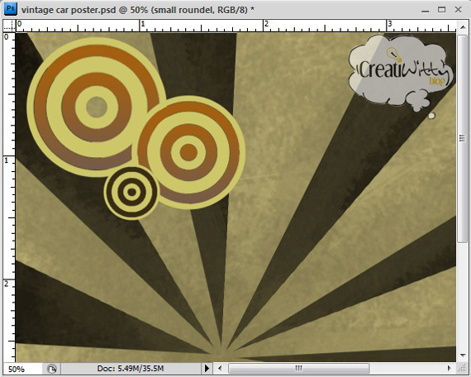Close the vintage car poster.psd window

click(458, 10)
